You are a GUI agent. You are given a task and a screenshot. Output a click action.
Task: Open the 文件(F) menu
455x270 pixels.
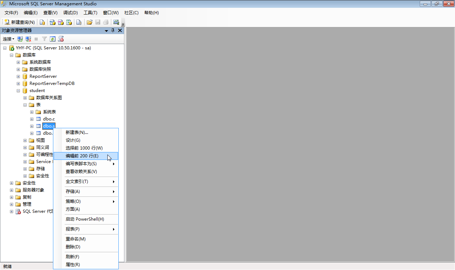coord(11,13)
